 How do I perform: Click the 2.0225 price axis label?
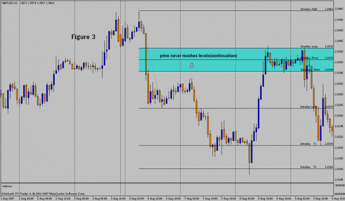339,137
